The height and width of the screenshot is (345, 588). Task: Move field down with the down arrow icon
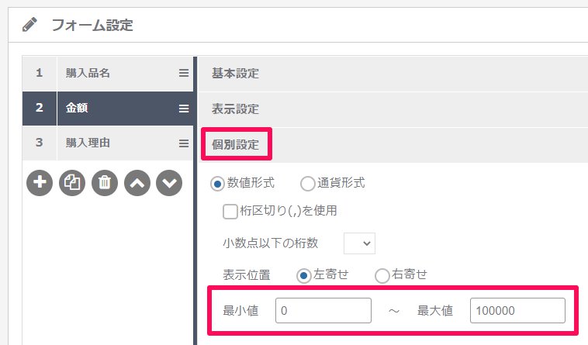[169, 183]
